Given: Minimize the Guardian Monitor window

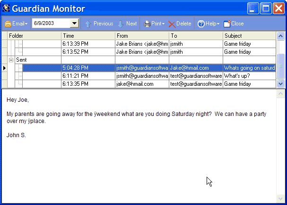Looking at the screenshot, I should [x=253, y=8].
